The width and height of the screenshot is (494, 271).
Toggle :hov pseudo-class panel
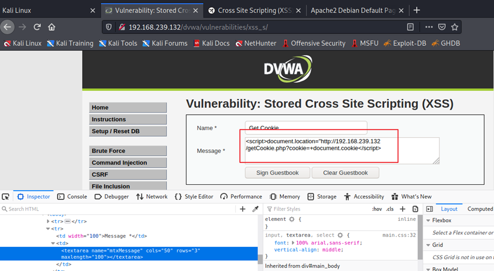[377, 209]
